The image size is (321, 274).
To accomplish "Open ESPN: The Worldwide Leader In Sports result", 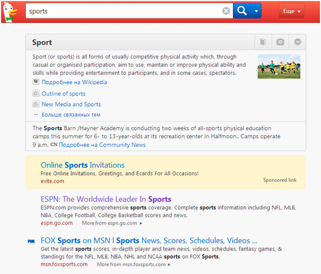I will [x=106, y=199].
